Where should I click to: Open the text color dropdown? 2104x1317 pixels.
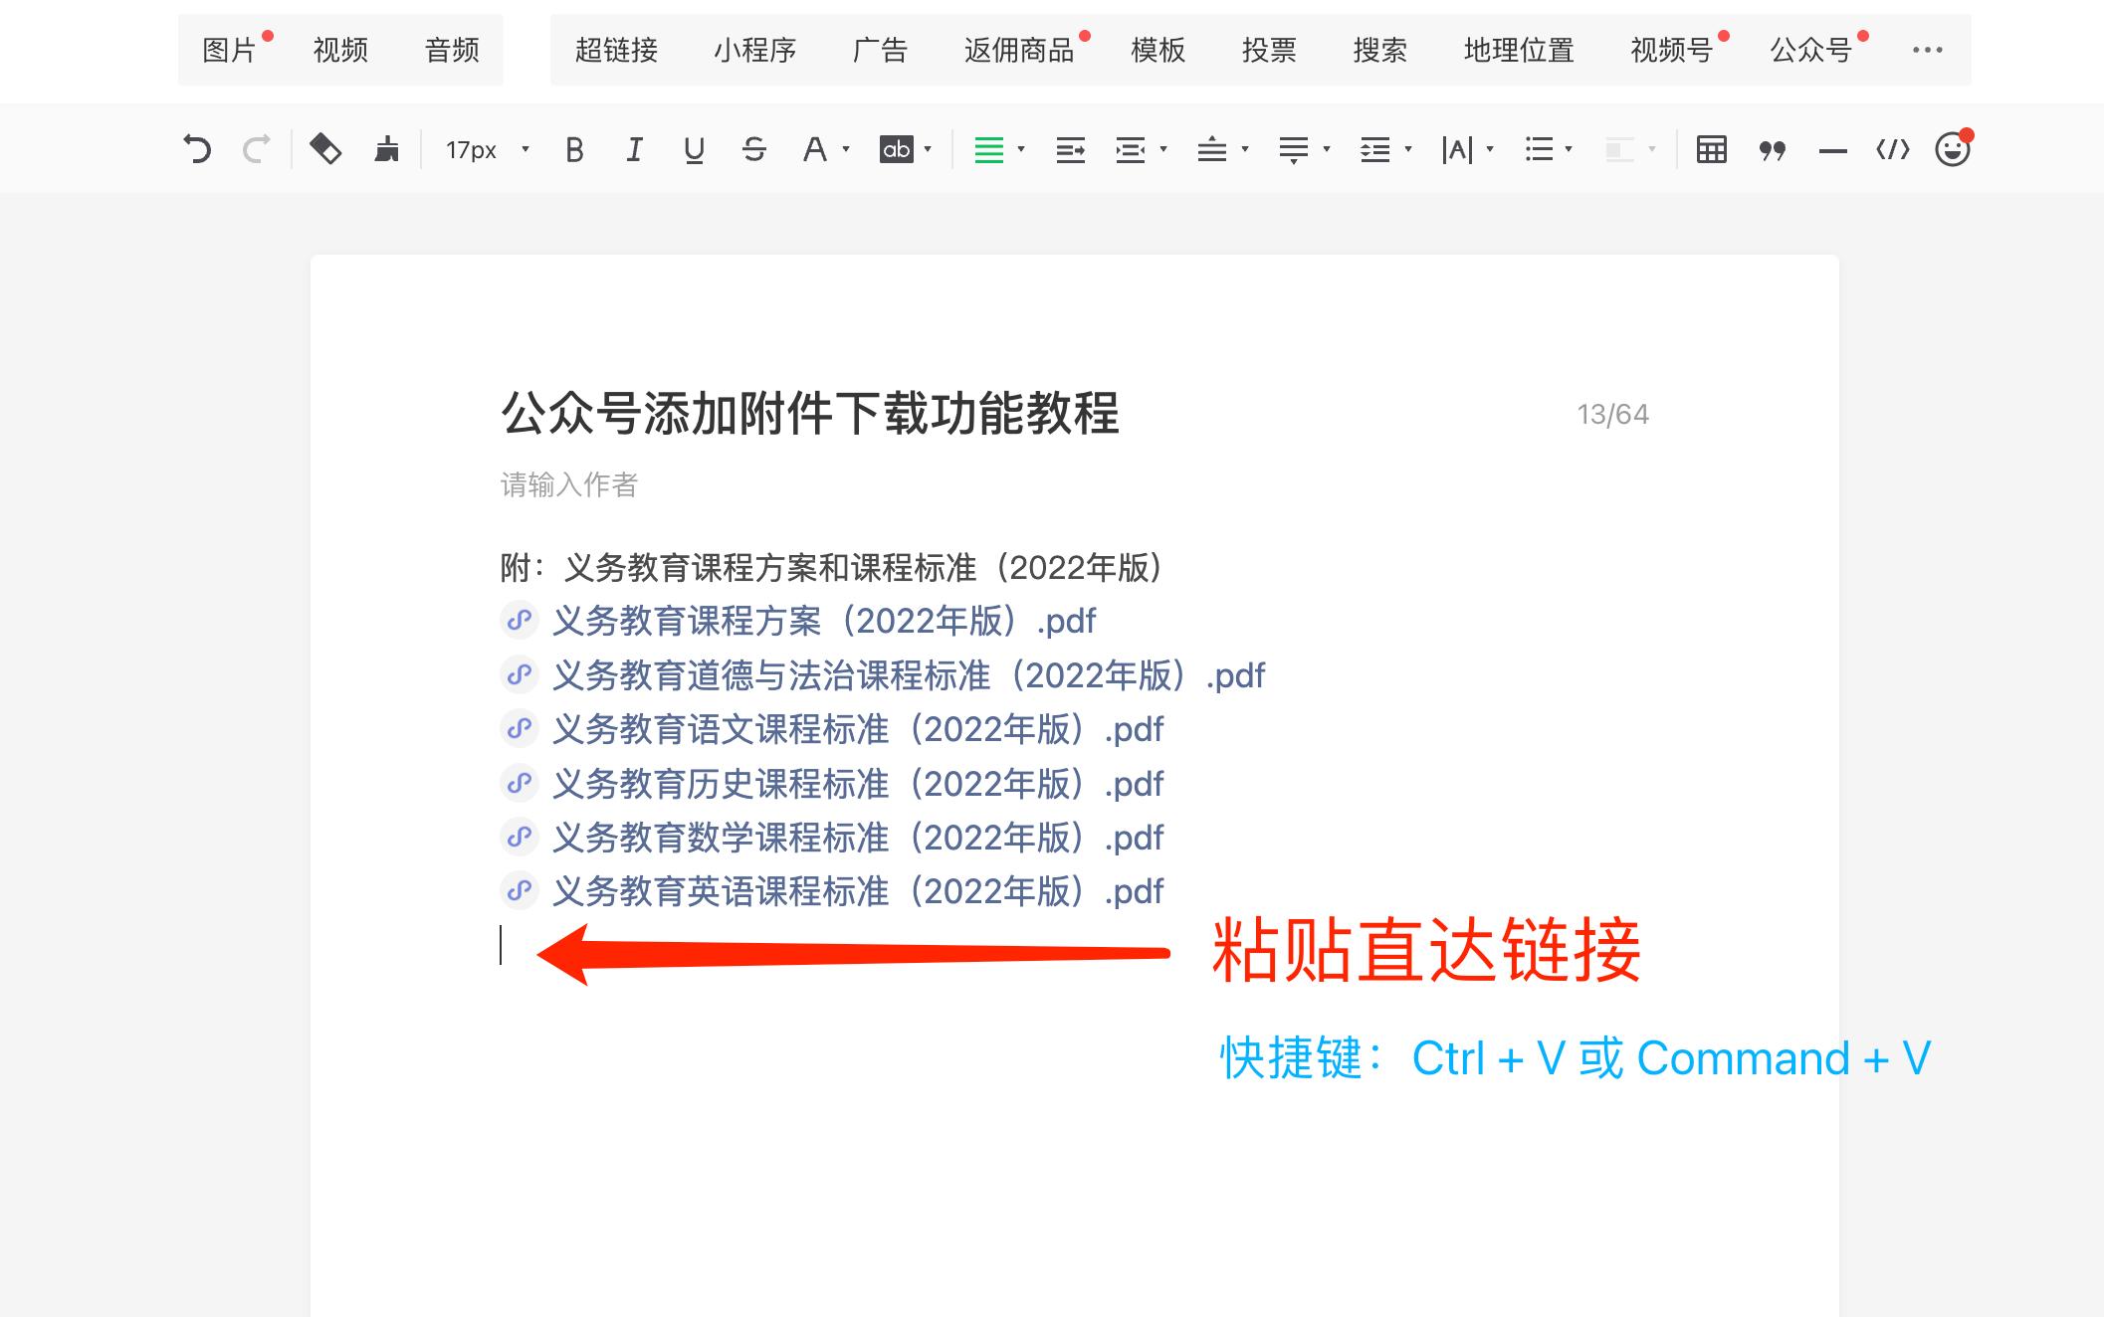coord(823,149)
